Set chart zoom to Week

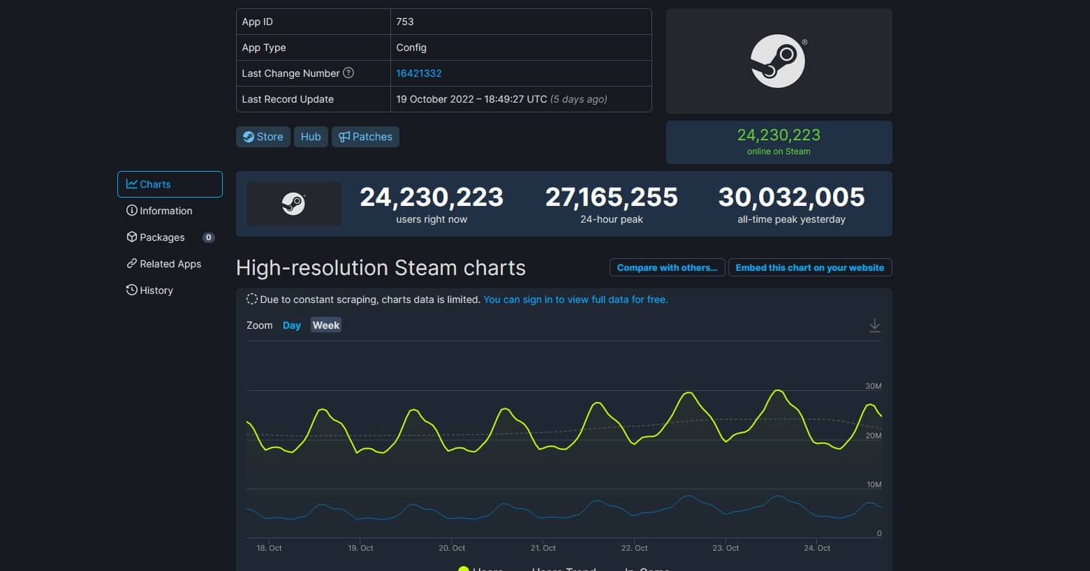pyautogui.click(x=326, y=325)
